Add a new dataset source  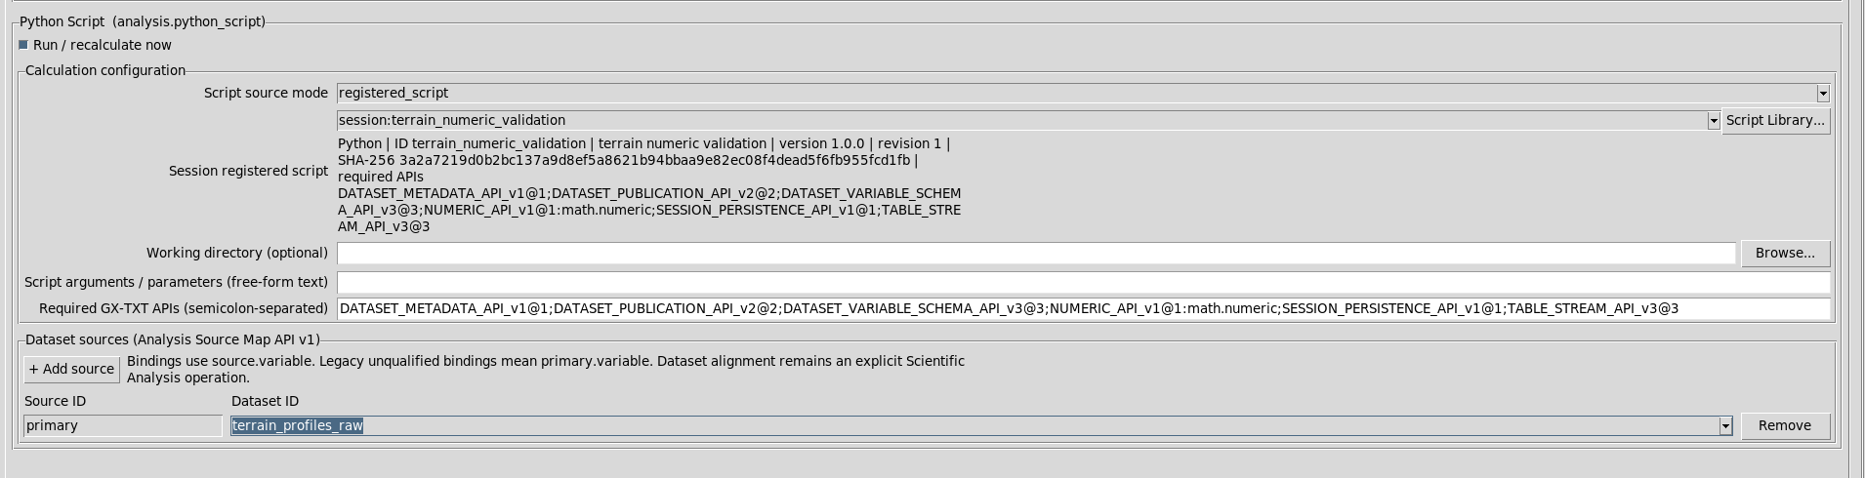[x=72, y=370]
